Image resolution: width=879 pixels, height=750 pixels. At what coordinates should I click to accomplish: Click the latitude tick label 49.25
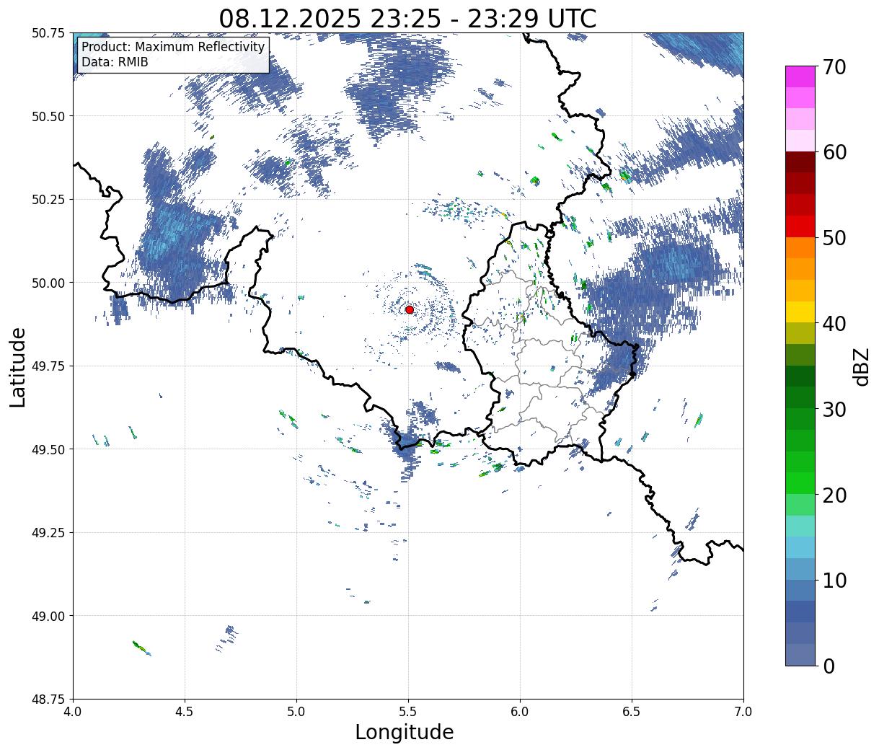click(48, 533)
